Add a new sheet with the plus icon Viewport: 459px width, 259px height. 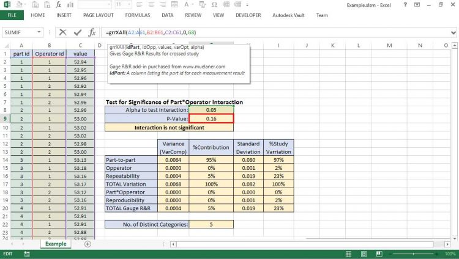pos(88,244)
